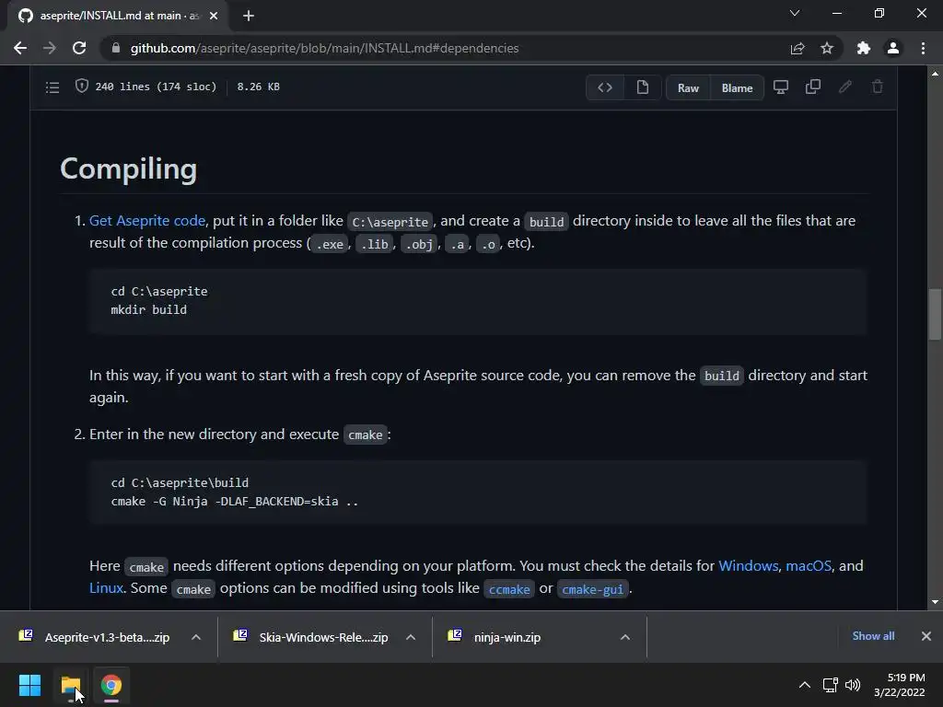The height and width of the screenshot is (707, 943).
Task: Edit this file pencil icon
Action: click(845, 87)
